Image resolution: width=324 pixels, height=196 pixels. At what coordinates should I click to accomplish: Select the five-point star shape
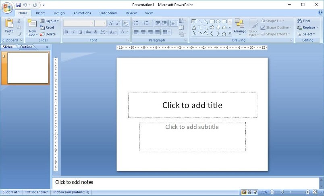224,34
